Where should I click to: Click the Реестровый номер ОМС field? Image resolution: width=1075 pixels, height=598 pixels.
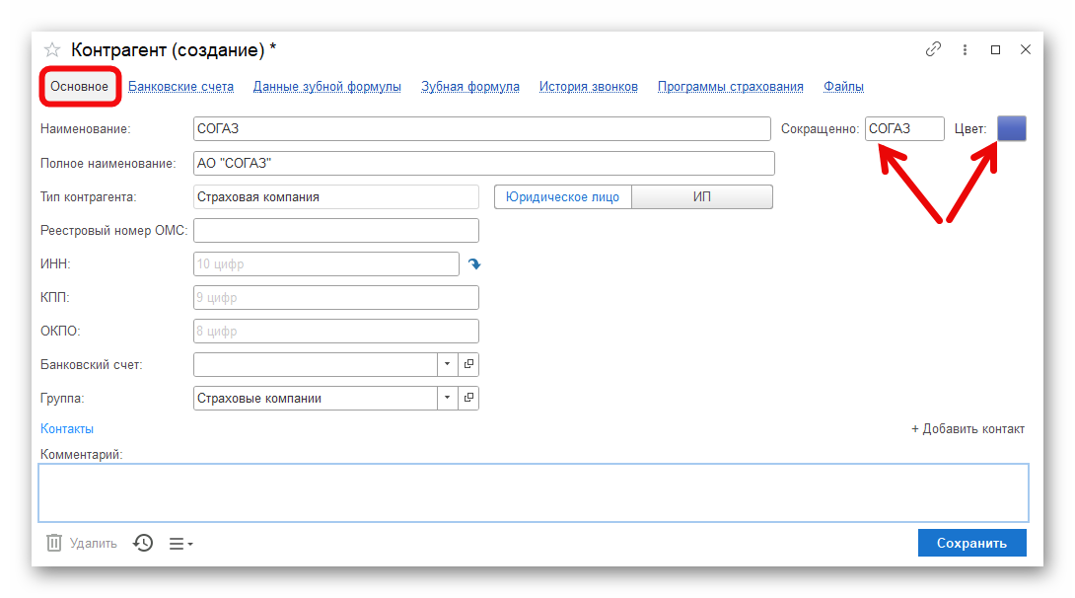click(x=336, y=231)
